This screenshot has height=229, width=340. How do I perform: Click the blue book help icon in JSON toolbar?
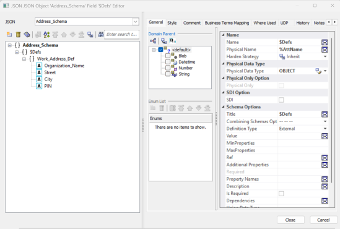[27, 34]
